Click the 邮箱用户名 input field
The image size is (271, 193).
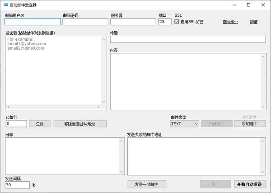click(33, 22)
